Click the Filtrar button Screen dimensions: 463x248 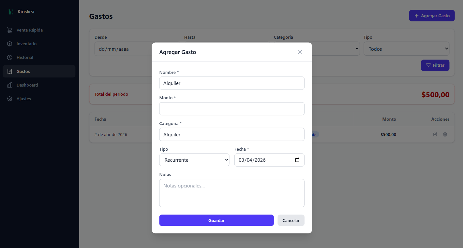(x=435, y=65)
